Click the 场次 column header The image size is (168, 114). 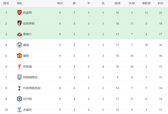[x=60, y=3]
